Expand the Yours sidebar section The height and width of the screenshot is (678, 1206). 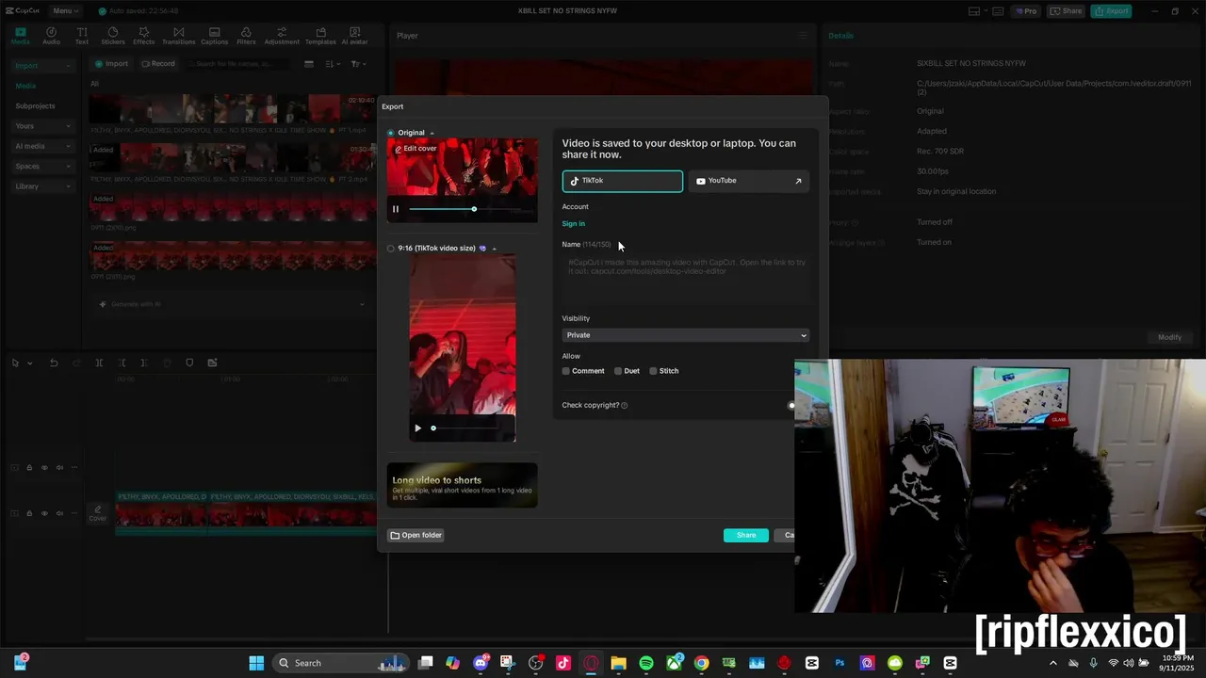click(42, 126)
